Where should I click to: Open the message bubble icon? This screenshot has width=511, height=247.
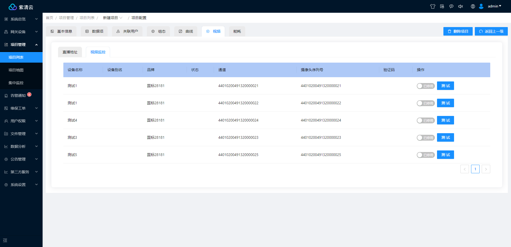[451, 6]
